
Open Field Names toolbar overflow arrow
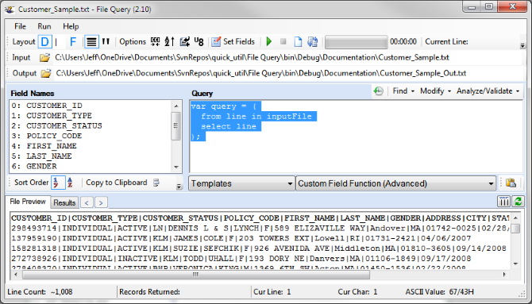[x=179, y=187]
